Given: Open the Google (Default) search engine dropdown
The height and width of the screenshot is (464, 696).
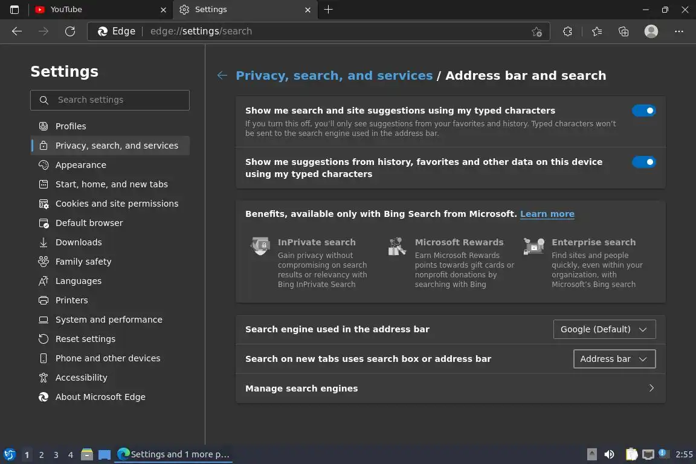Looking at the screenshot, I should pyautogui.click(x=604, y=329).
